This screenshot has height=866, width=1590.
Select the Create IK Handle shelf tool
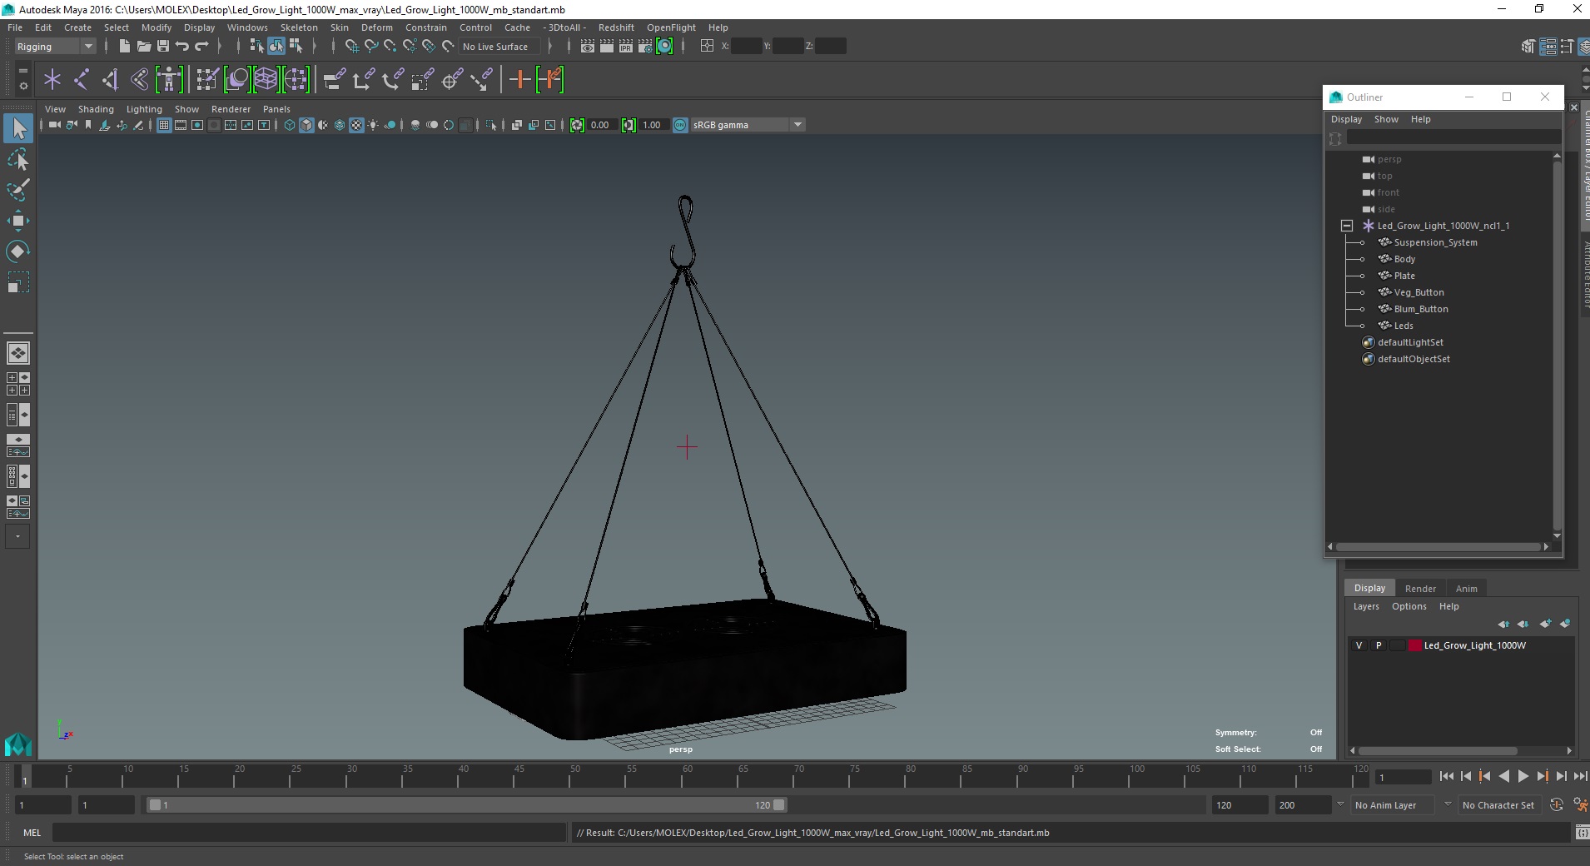[x=110, y=80]
